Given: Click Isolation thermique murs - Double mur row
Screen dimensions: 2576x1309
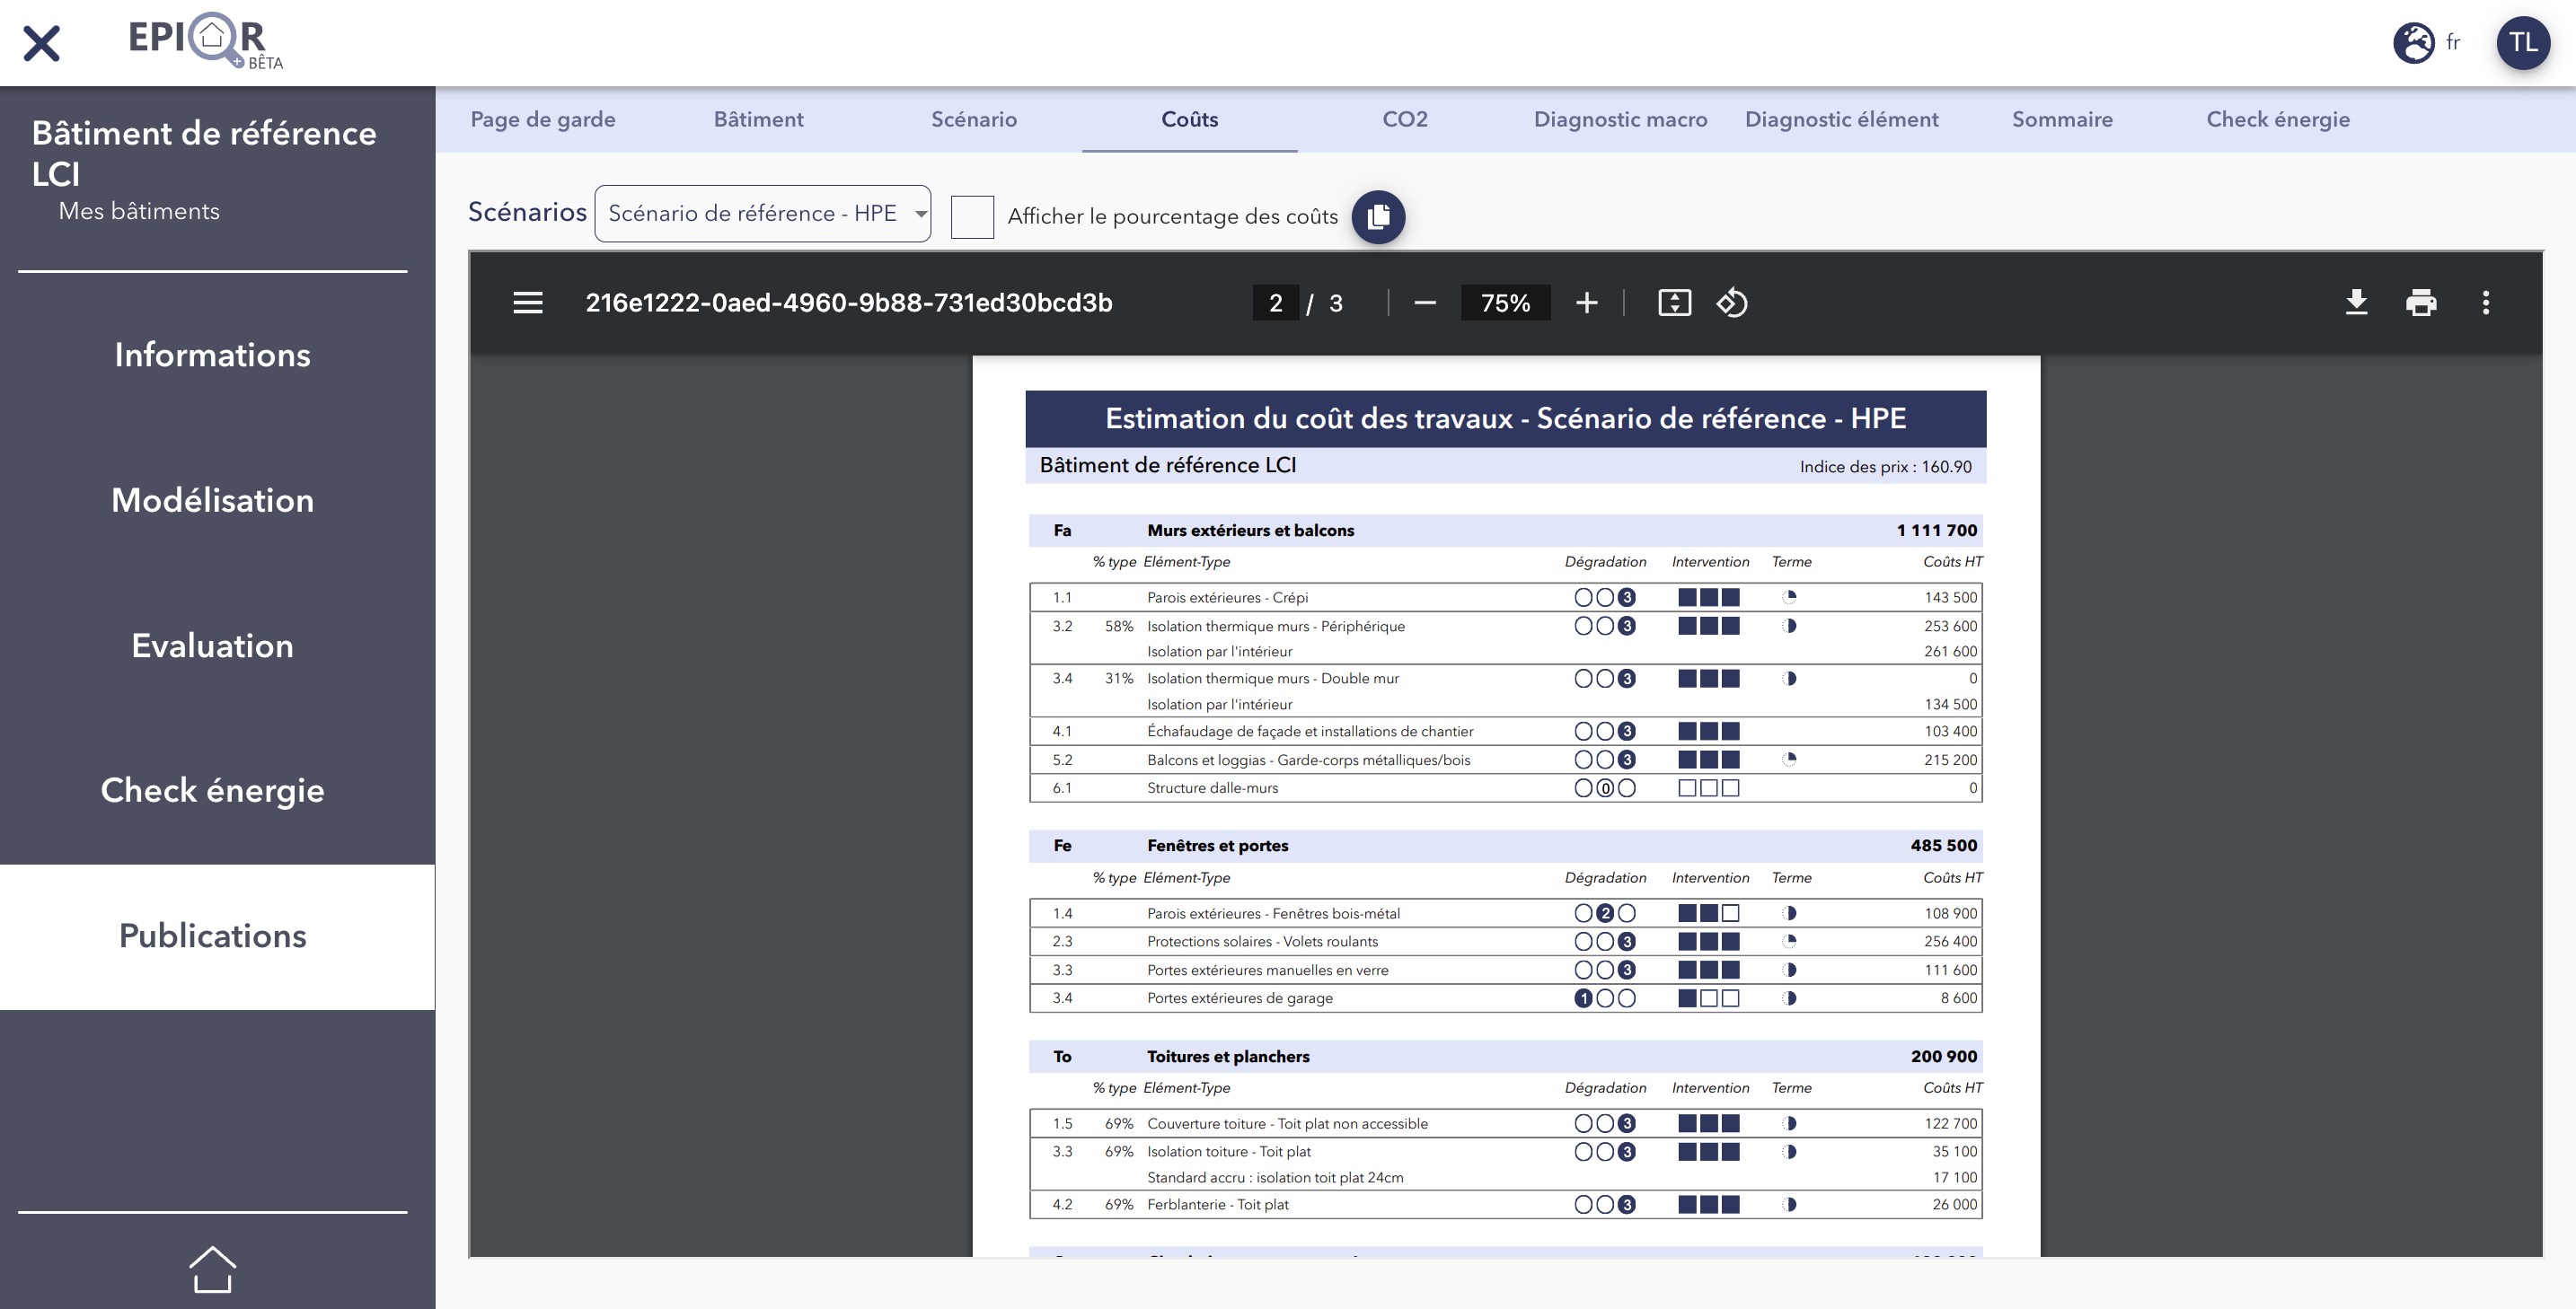Looking at the screenshot, I should coord(1505,690).
